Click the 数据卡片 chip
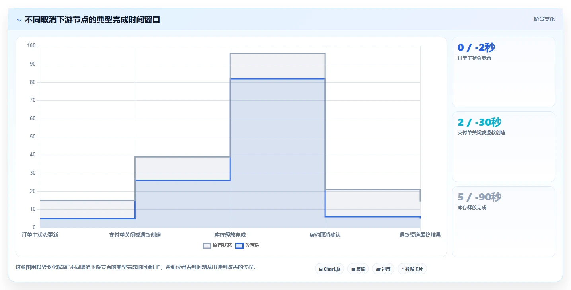This screenshot has height=290, width=571. [x=412, y=269]
